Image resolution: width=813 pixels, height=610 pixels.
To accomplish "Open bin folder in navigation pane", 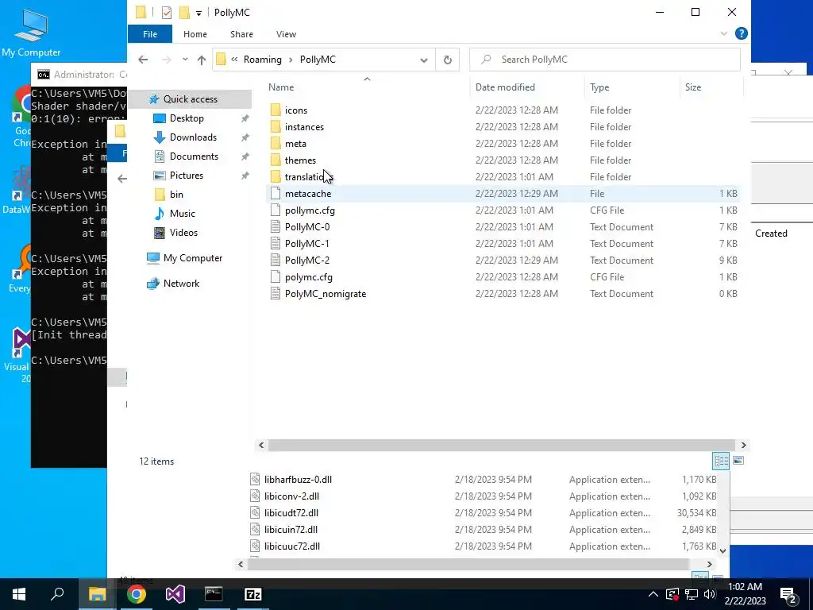I will click(x=176, y=195).
